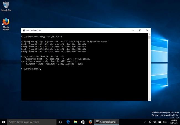Viewport: 180px width, 125px height.
Task: Launch Microsoft Edge from the taskbar
Action: (68, 122)
